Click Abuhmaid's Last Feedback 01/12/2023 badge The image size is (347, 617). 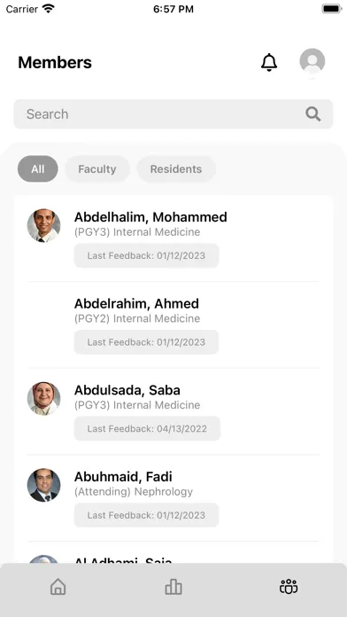[146, 515]
